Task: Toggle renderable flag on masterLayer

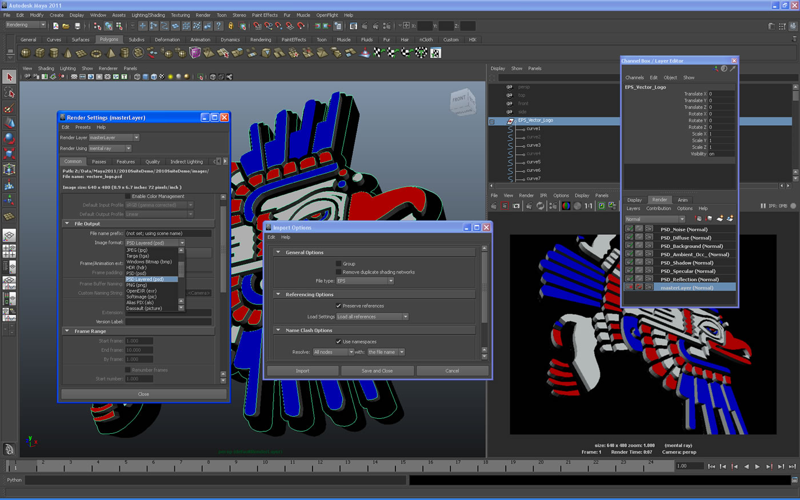Action: 629,287
